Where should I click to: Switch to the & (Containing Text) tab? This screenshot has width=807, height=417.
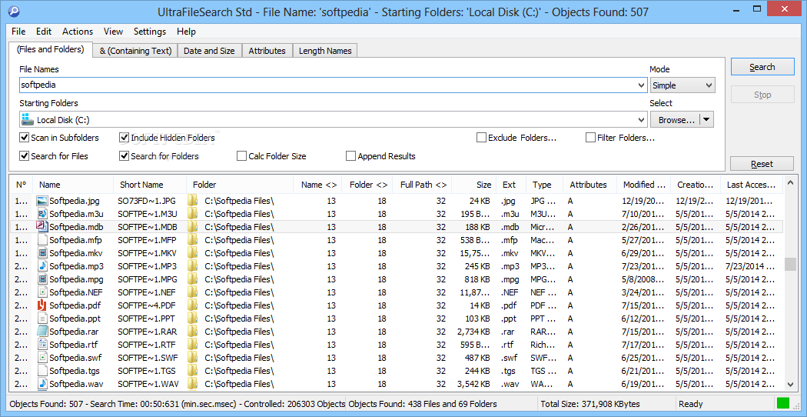[x=135, y=51]
